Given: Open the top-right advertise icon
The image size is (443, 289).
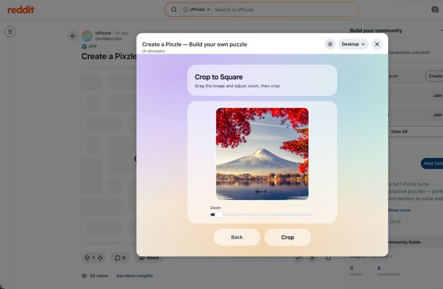Looking at the screenshot, I should (435, 9).
